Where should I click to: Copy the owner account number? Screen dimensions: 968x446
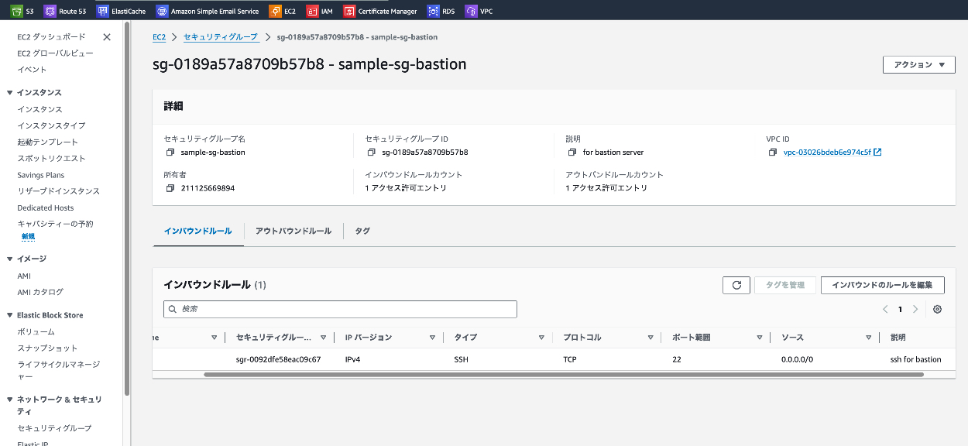click(x=170, y=188)
